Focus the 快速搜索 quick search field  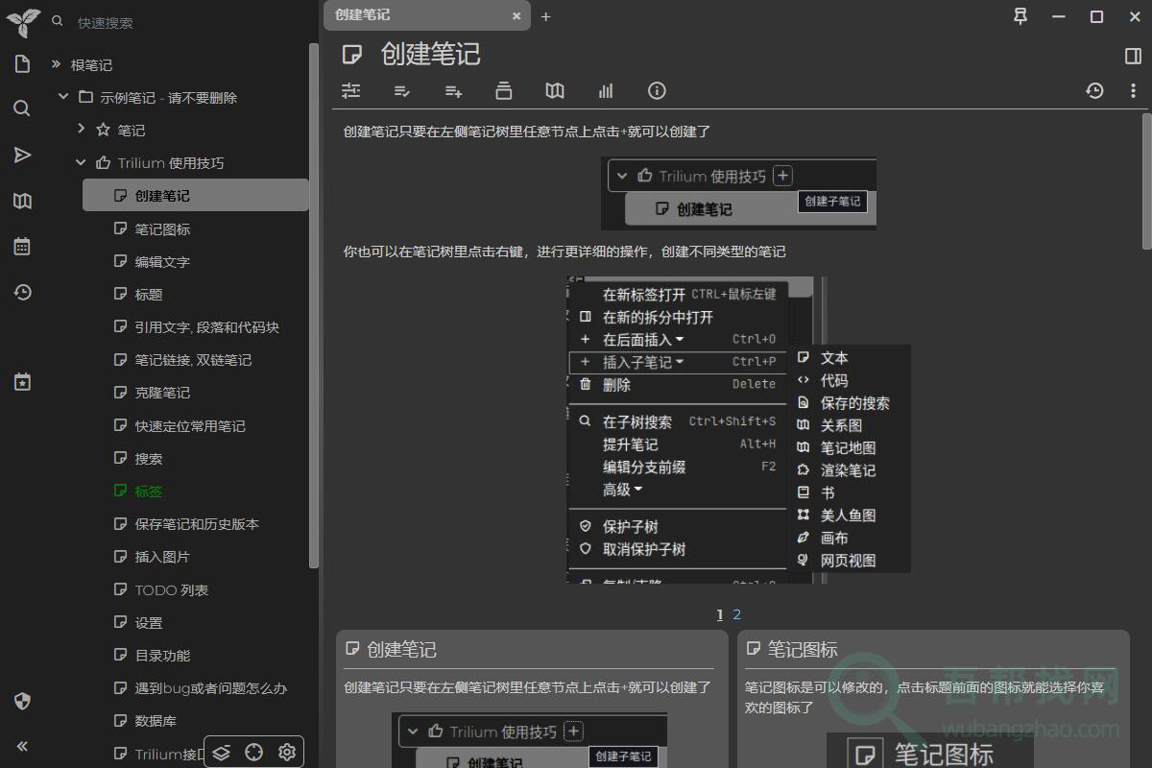(182, 22)
